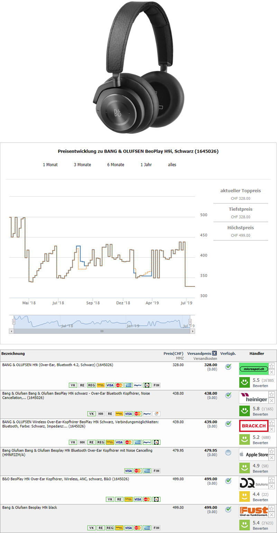Mark microspot.ch as favorite with star
This screenshot has height=533, width=277.
(272, 366)
